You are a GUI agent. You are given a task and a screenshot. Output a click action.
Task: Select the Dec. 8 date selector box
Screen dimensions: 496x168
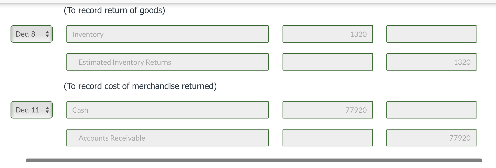click(31, 34)
